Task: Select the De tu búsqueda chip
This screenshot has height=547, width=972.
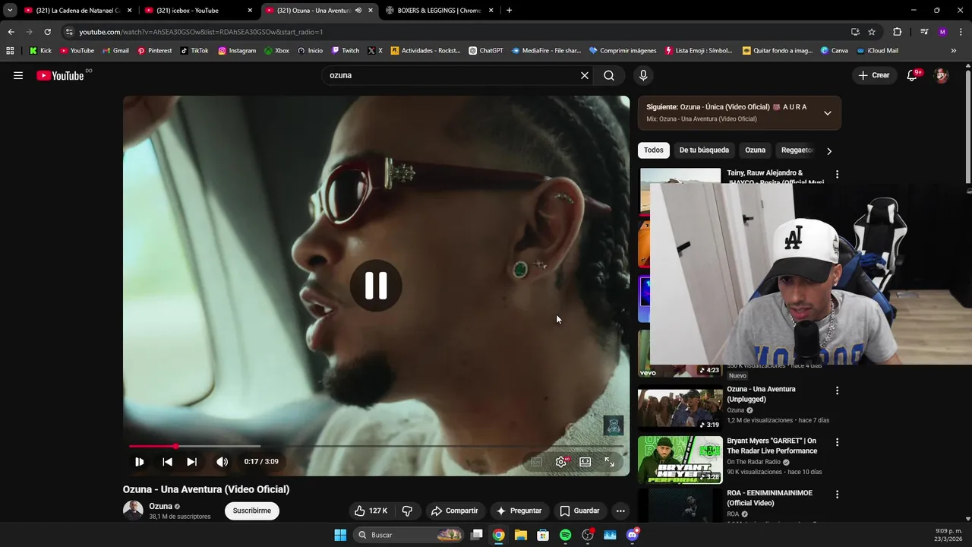Action: [704, 150]
